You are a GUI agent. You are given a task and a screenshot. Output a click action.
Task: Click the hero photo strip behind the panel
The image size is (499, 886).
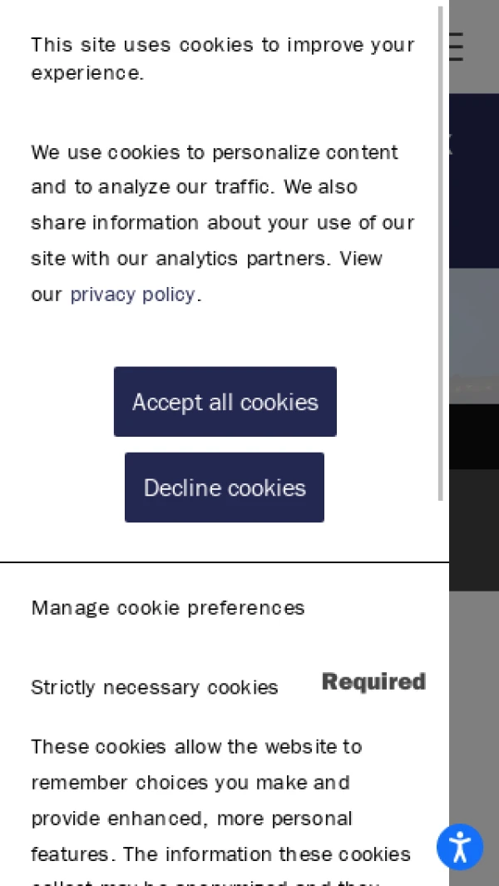point(474,333)
